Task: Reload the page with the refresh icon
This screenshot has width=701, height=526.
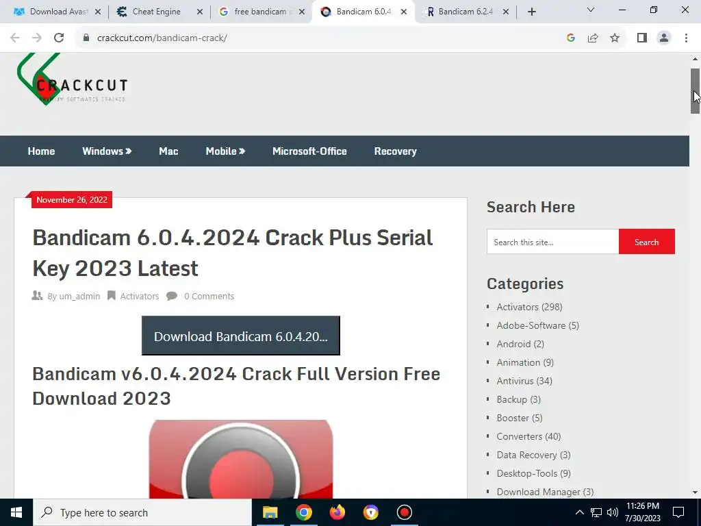Action: pyautogui.click(x=59, y=38)
